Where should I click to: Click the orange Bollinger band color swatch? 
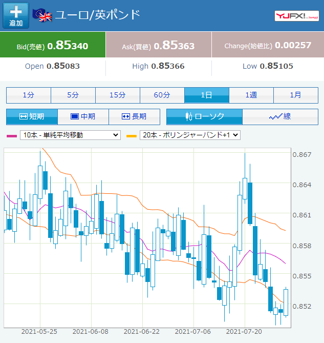(x=132, y=136)
